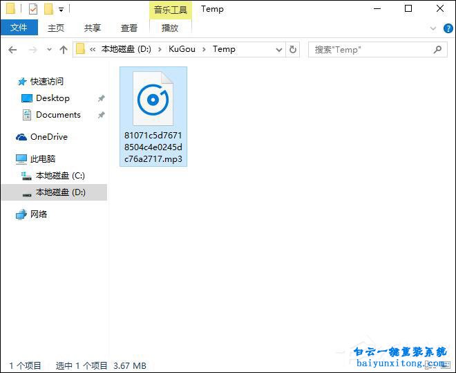Open the address bar history dropdown
Image resolution: width=456 pixels, height=373 pixels.
(279, 50)
